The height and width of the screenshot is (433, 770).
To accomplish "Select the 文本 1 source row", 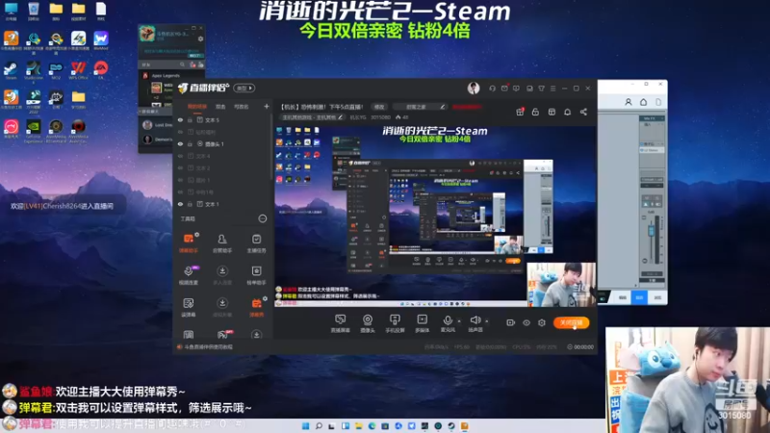I will (x=223, y=204).
